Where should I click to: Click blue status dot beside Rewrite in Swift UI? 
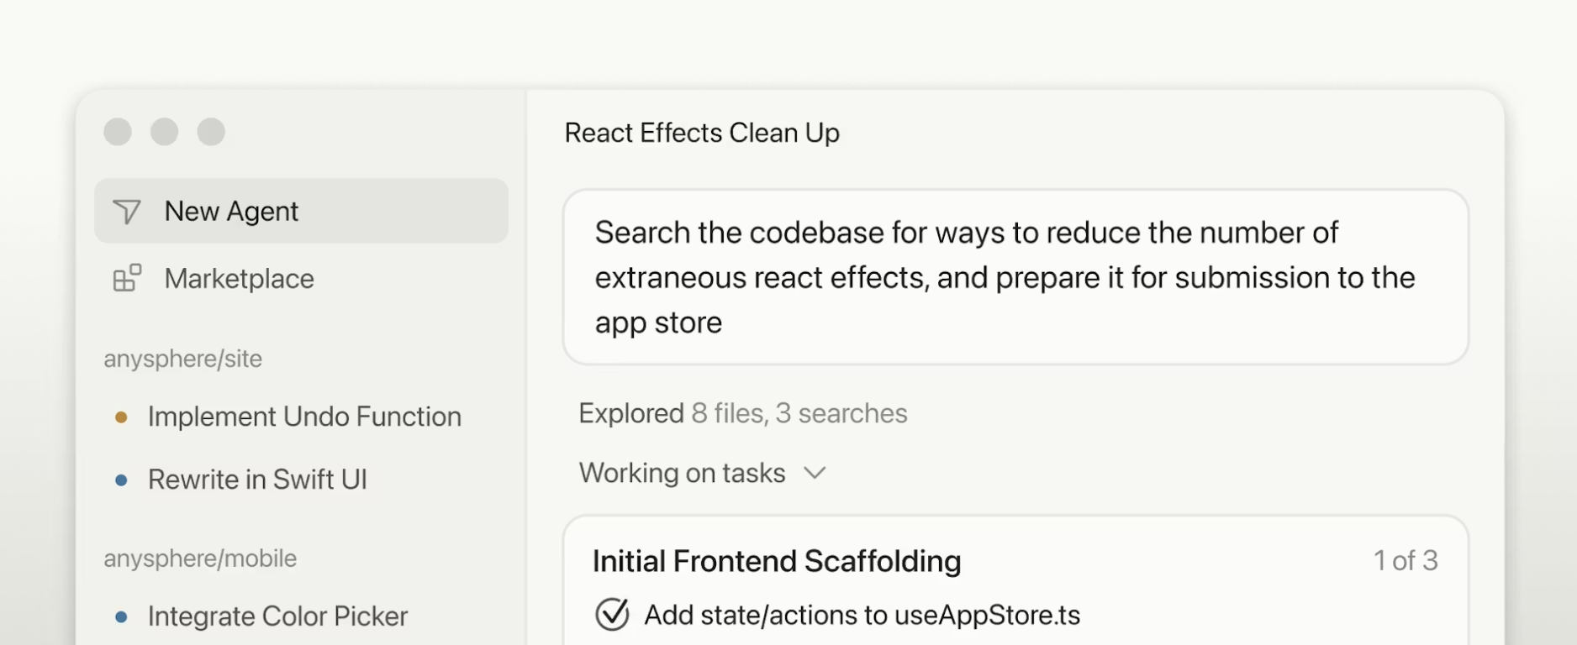coord(121,480)
